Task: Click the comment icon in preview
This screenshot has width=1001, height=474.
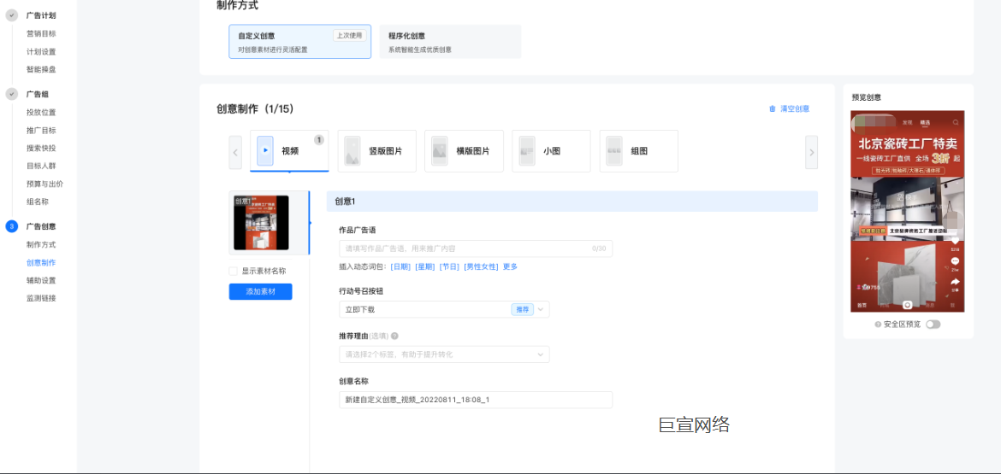Action: tap(955, 261)
